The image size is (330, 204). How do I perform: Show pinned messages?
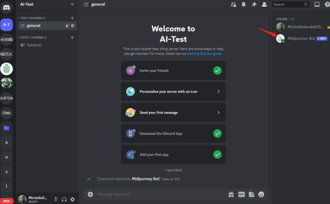(254, 4)
